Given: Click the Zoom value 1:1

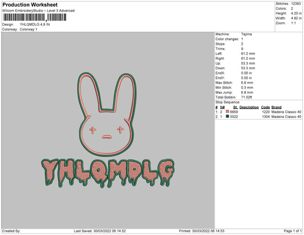Looking at the screenshot, I should [293, 23].
